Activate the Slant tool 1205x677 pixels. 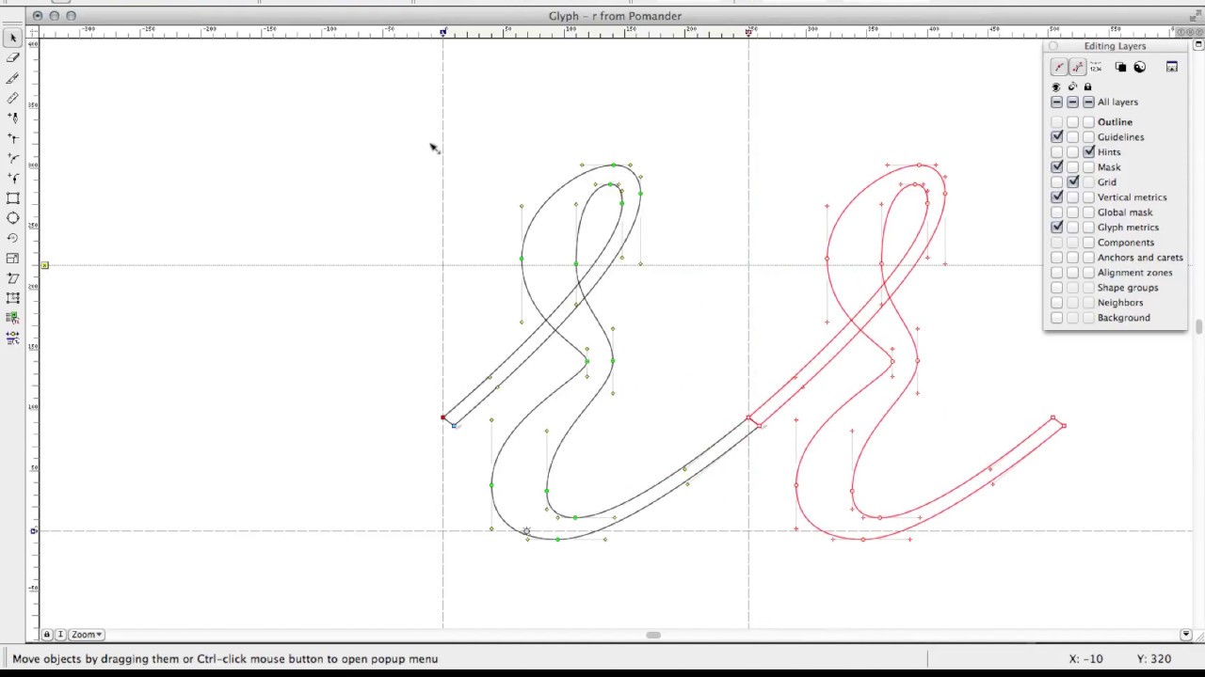[x=13, y=278]
